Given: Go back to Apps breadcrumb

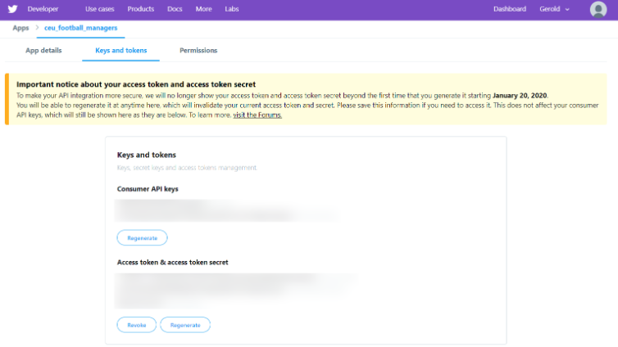Looking at the screenshot, I should 20,28.
